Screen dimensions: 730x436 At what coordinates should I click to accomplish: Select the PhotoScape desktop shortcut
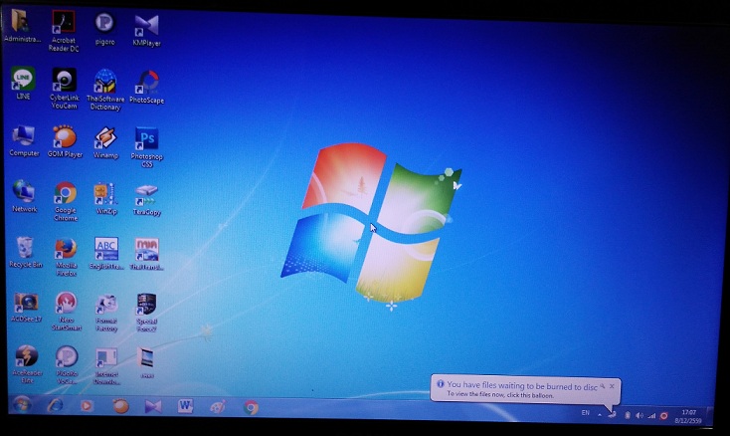point(146,88)
